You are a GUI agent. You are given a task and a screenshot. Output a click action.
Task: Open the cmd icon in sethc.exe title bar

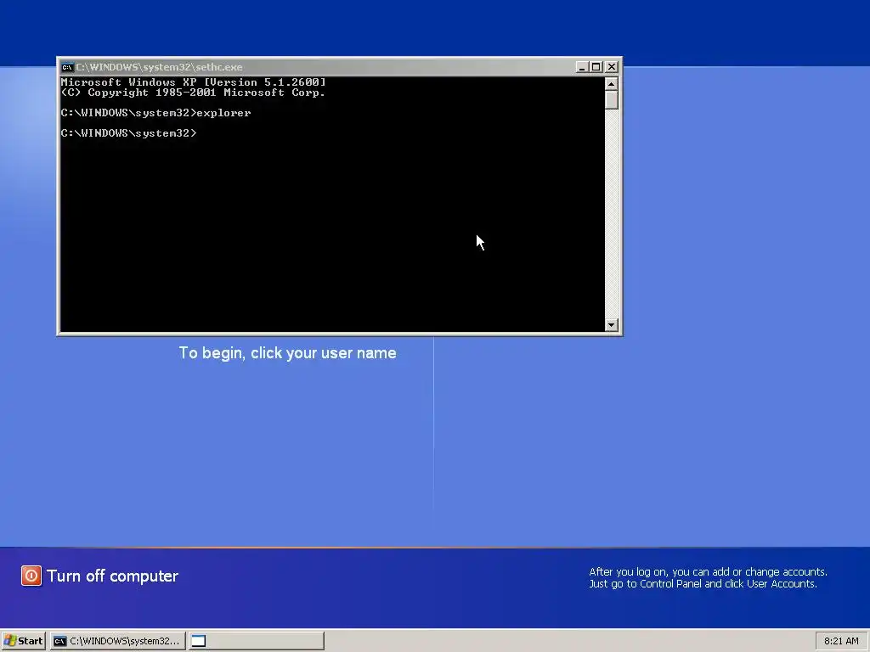click(67, 67)
